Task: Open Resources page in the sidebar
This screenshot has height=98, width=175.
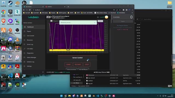Action: click(x=34, y=40)
